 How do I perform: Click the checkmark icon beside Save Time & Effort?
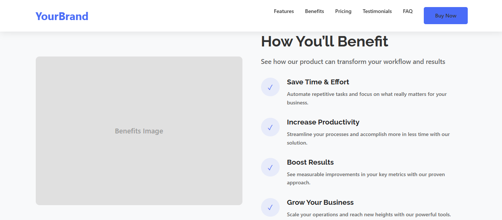click(x=270, y=87)
